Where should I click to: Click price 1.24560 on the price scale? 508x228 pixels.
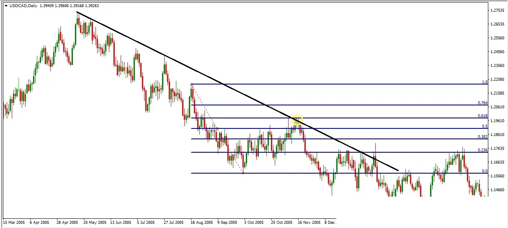click(498, 51)
